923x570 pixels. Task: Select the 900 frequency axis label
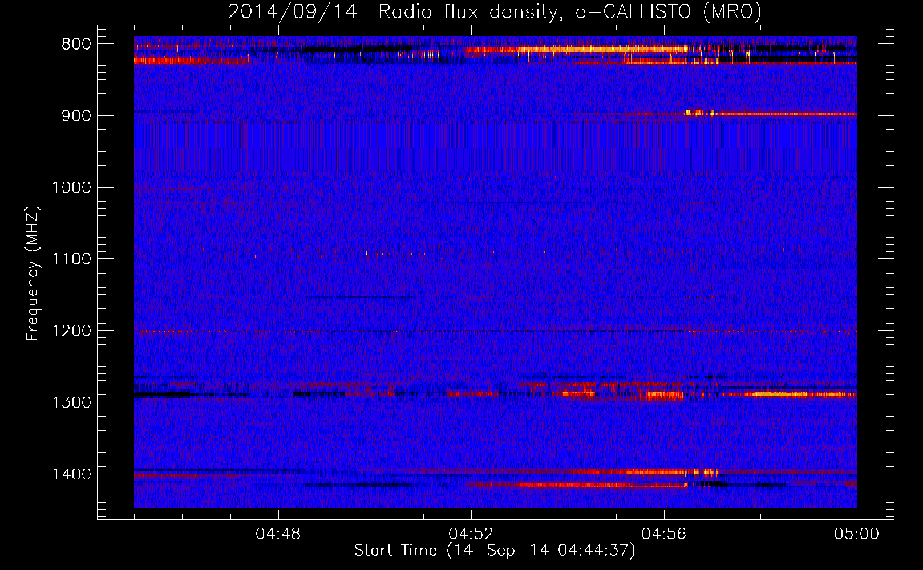(76, 116)
